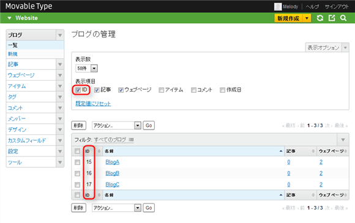355x223 pixels.
Task: Click the rebuild/refresh icon in green bar
Action: [320, 18]
